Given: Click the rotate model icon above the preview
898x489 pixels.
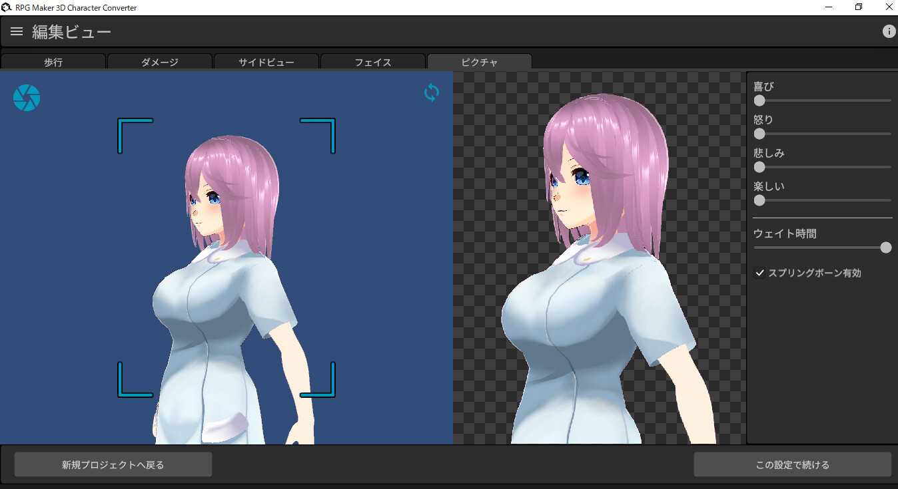Looking at the screenshot, I should (431, 92).
